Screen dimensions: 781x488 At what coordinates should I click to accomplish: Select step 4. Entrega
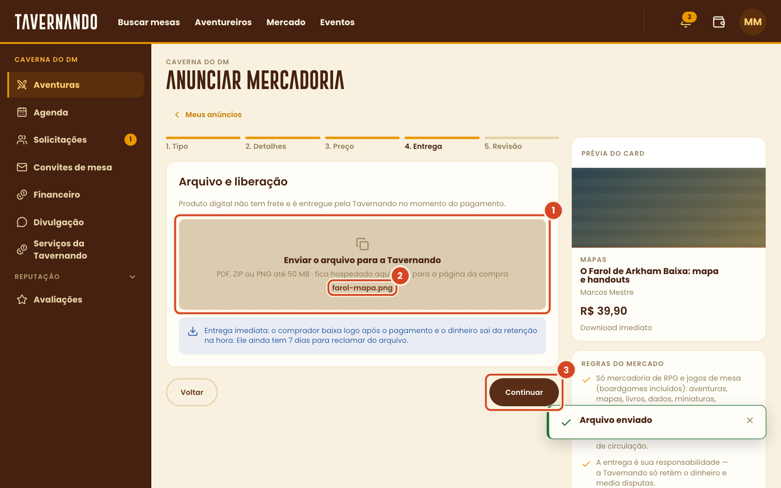point(442,144)
